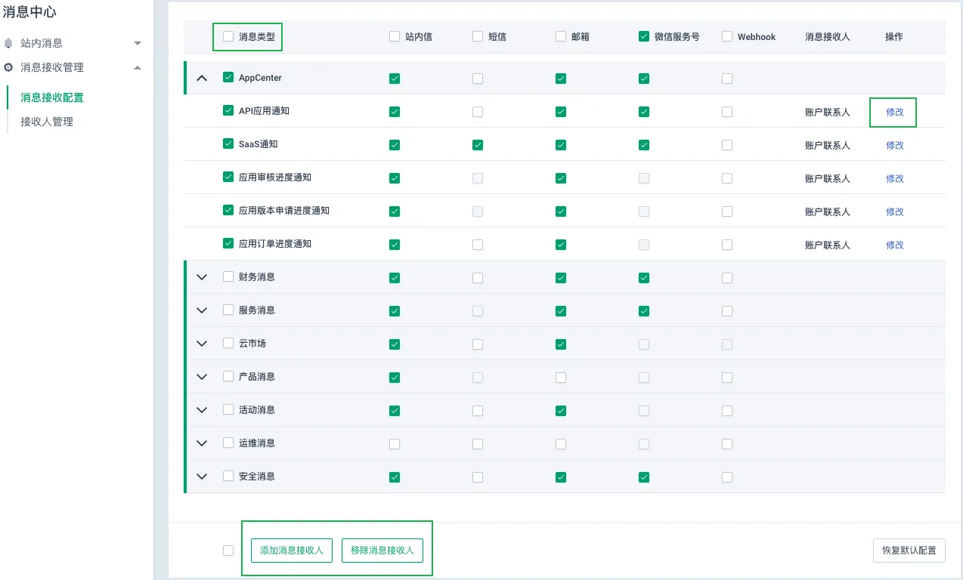Click the bell icon beside 站内消息
Screen dimensions: 963x580
9,43
